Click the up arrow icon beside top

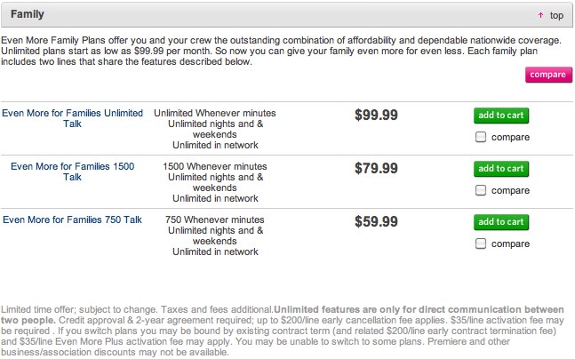541,15
